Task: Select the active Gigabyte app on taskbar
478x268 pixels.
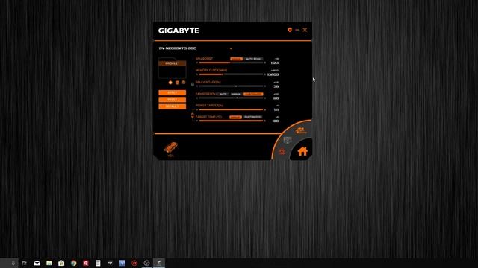Action: (159, 263)
